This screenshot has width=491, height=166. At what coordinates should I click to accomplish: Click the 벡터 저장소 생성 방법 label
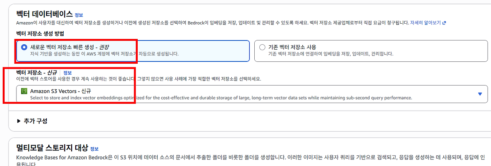coord(38,34)
